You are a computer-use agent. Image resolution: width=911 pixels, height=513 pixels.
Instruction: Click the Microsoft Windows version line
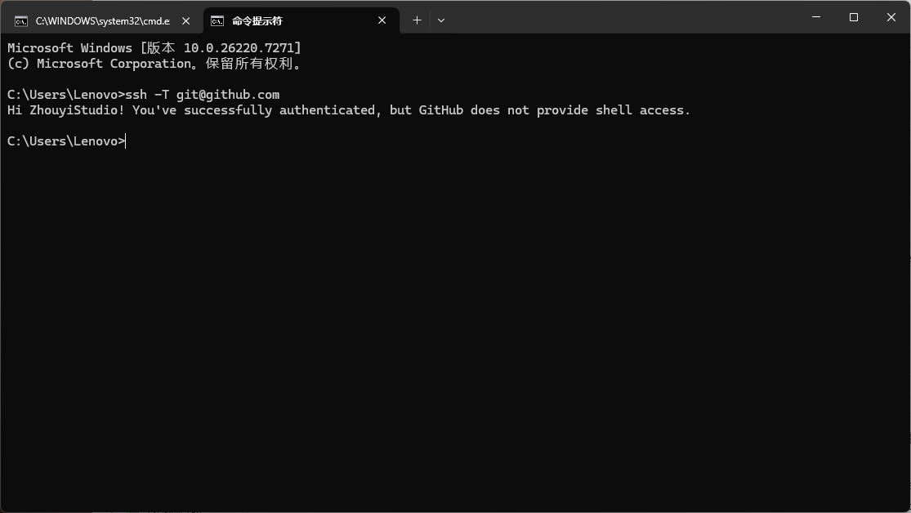tap(154, 47)
